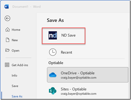Click the Word app logo icon

pyautogui.click(x=7, y=6)
